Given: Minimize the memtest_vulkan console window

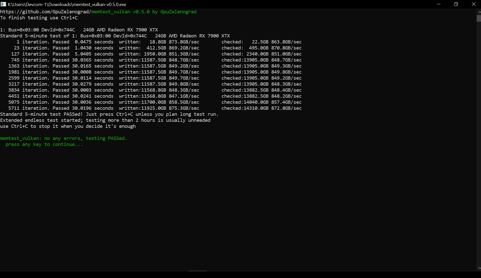Looking at the screenshot, I should point(438,4).
